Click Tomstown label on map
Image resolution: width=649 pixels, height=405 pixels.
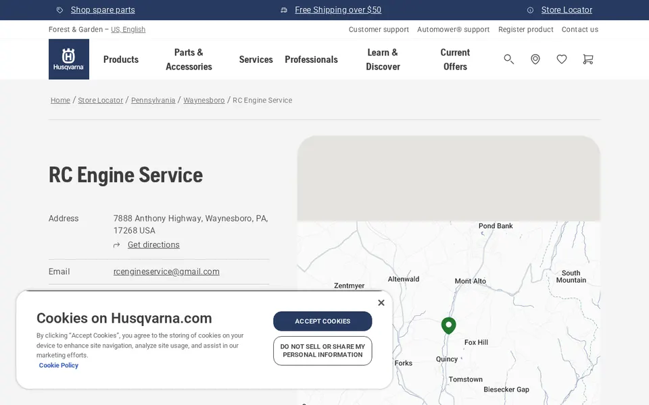[x=466, y=379]
